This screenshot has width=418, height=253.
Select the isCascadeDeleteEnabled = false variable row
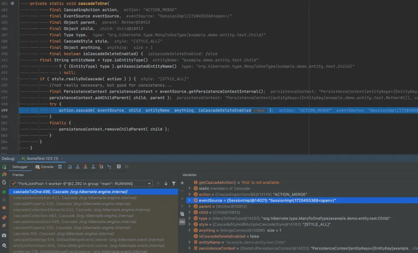(x=302, y=236)
